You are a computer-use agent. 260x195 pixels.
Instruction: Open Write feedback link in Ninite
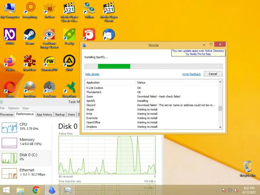(191, 74)
